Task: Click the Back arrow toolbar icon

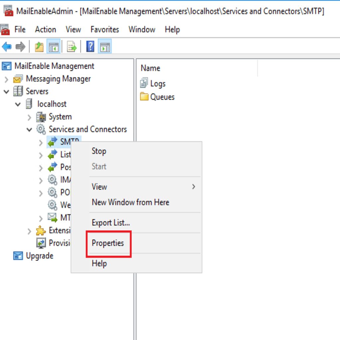Action: coord(7,46)
